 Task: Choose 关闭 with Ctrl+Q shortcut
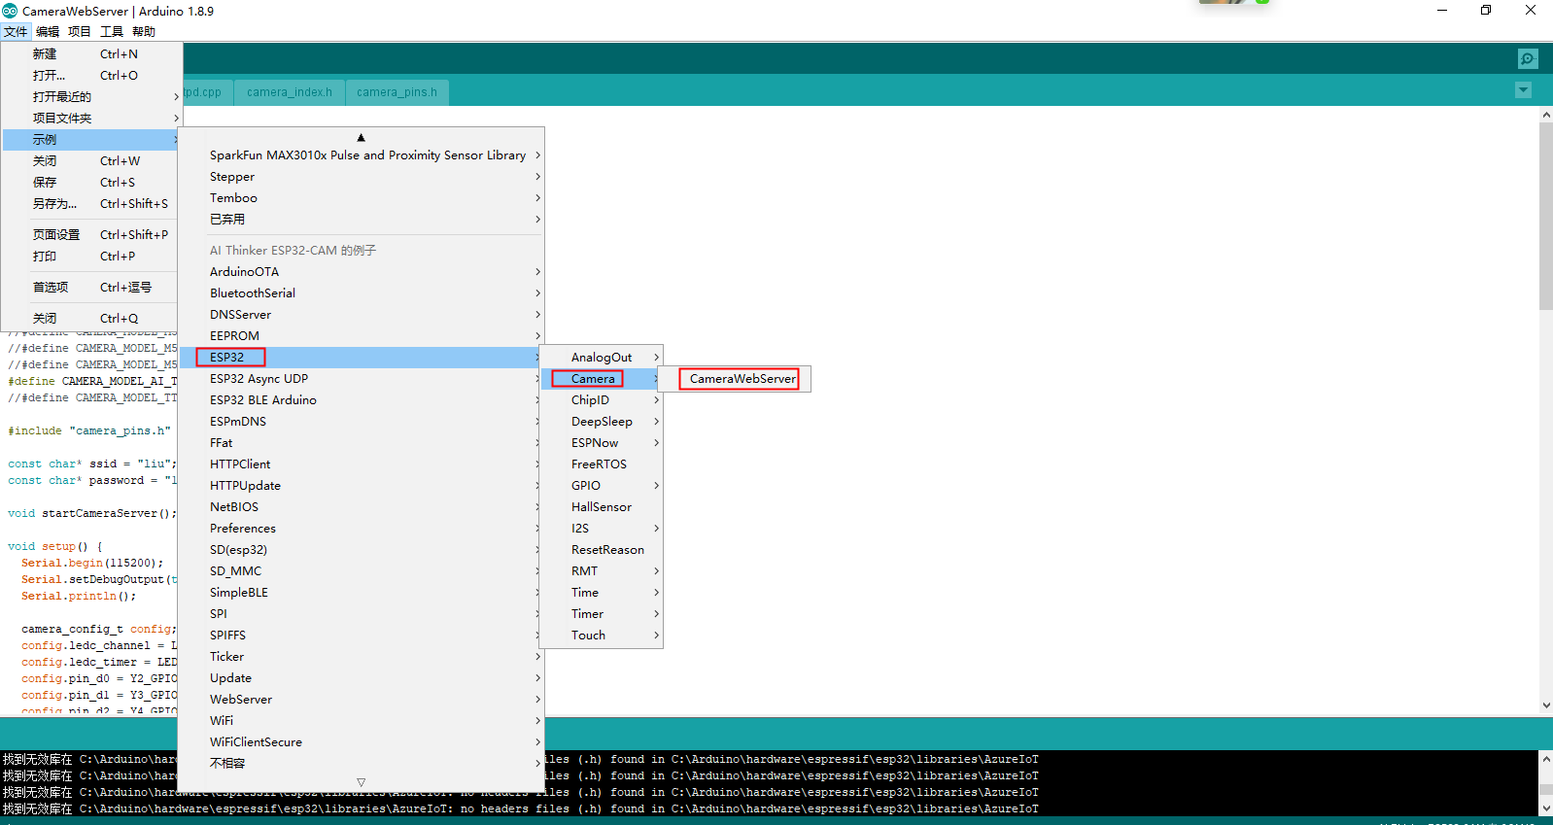(x=91, y=318)
